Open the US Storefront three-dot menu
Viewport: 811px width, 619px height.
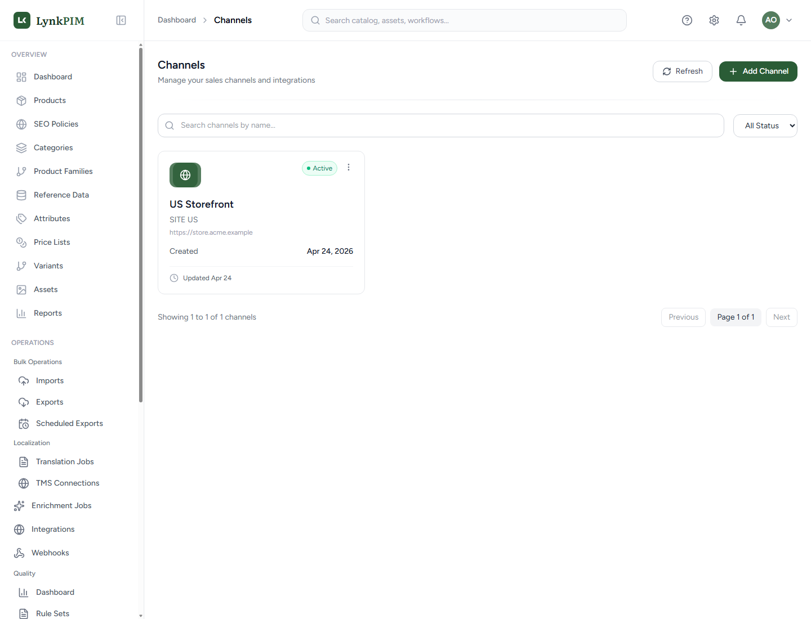349,168
